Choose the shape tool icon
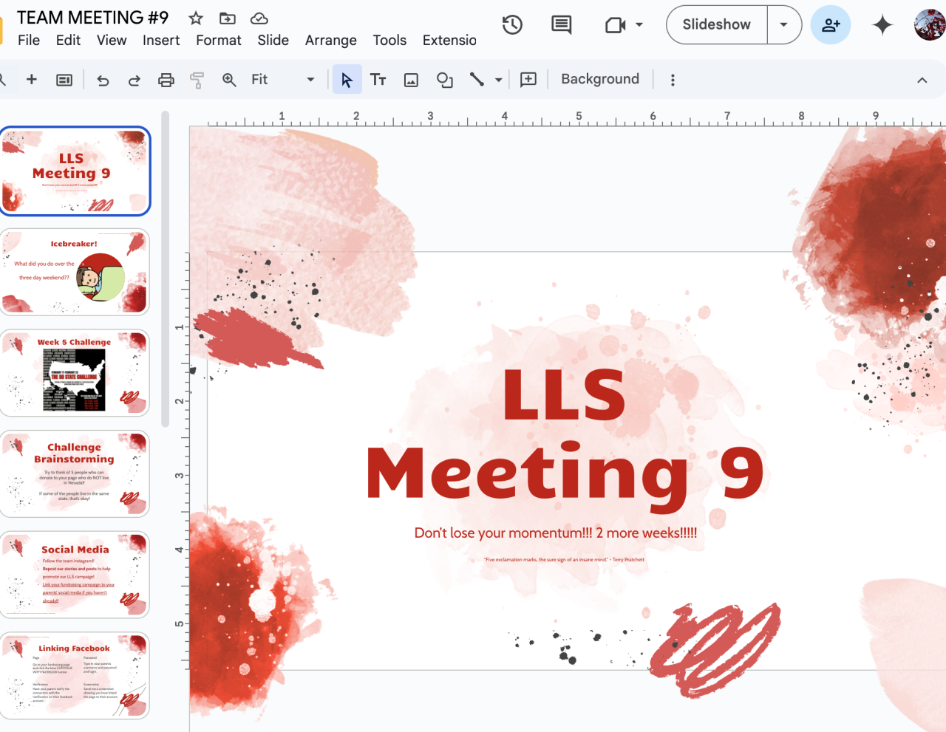 [x=444, y=80]
